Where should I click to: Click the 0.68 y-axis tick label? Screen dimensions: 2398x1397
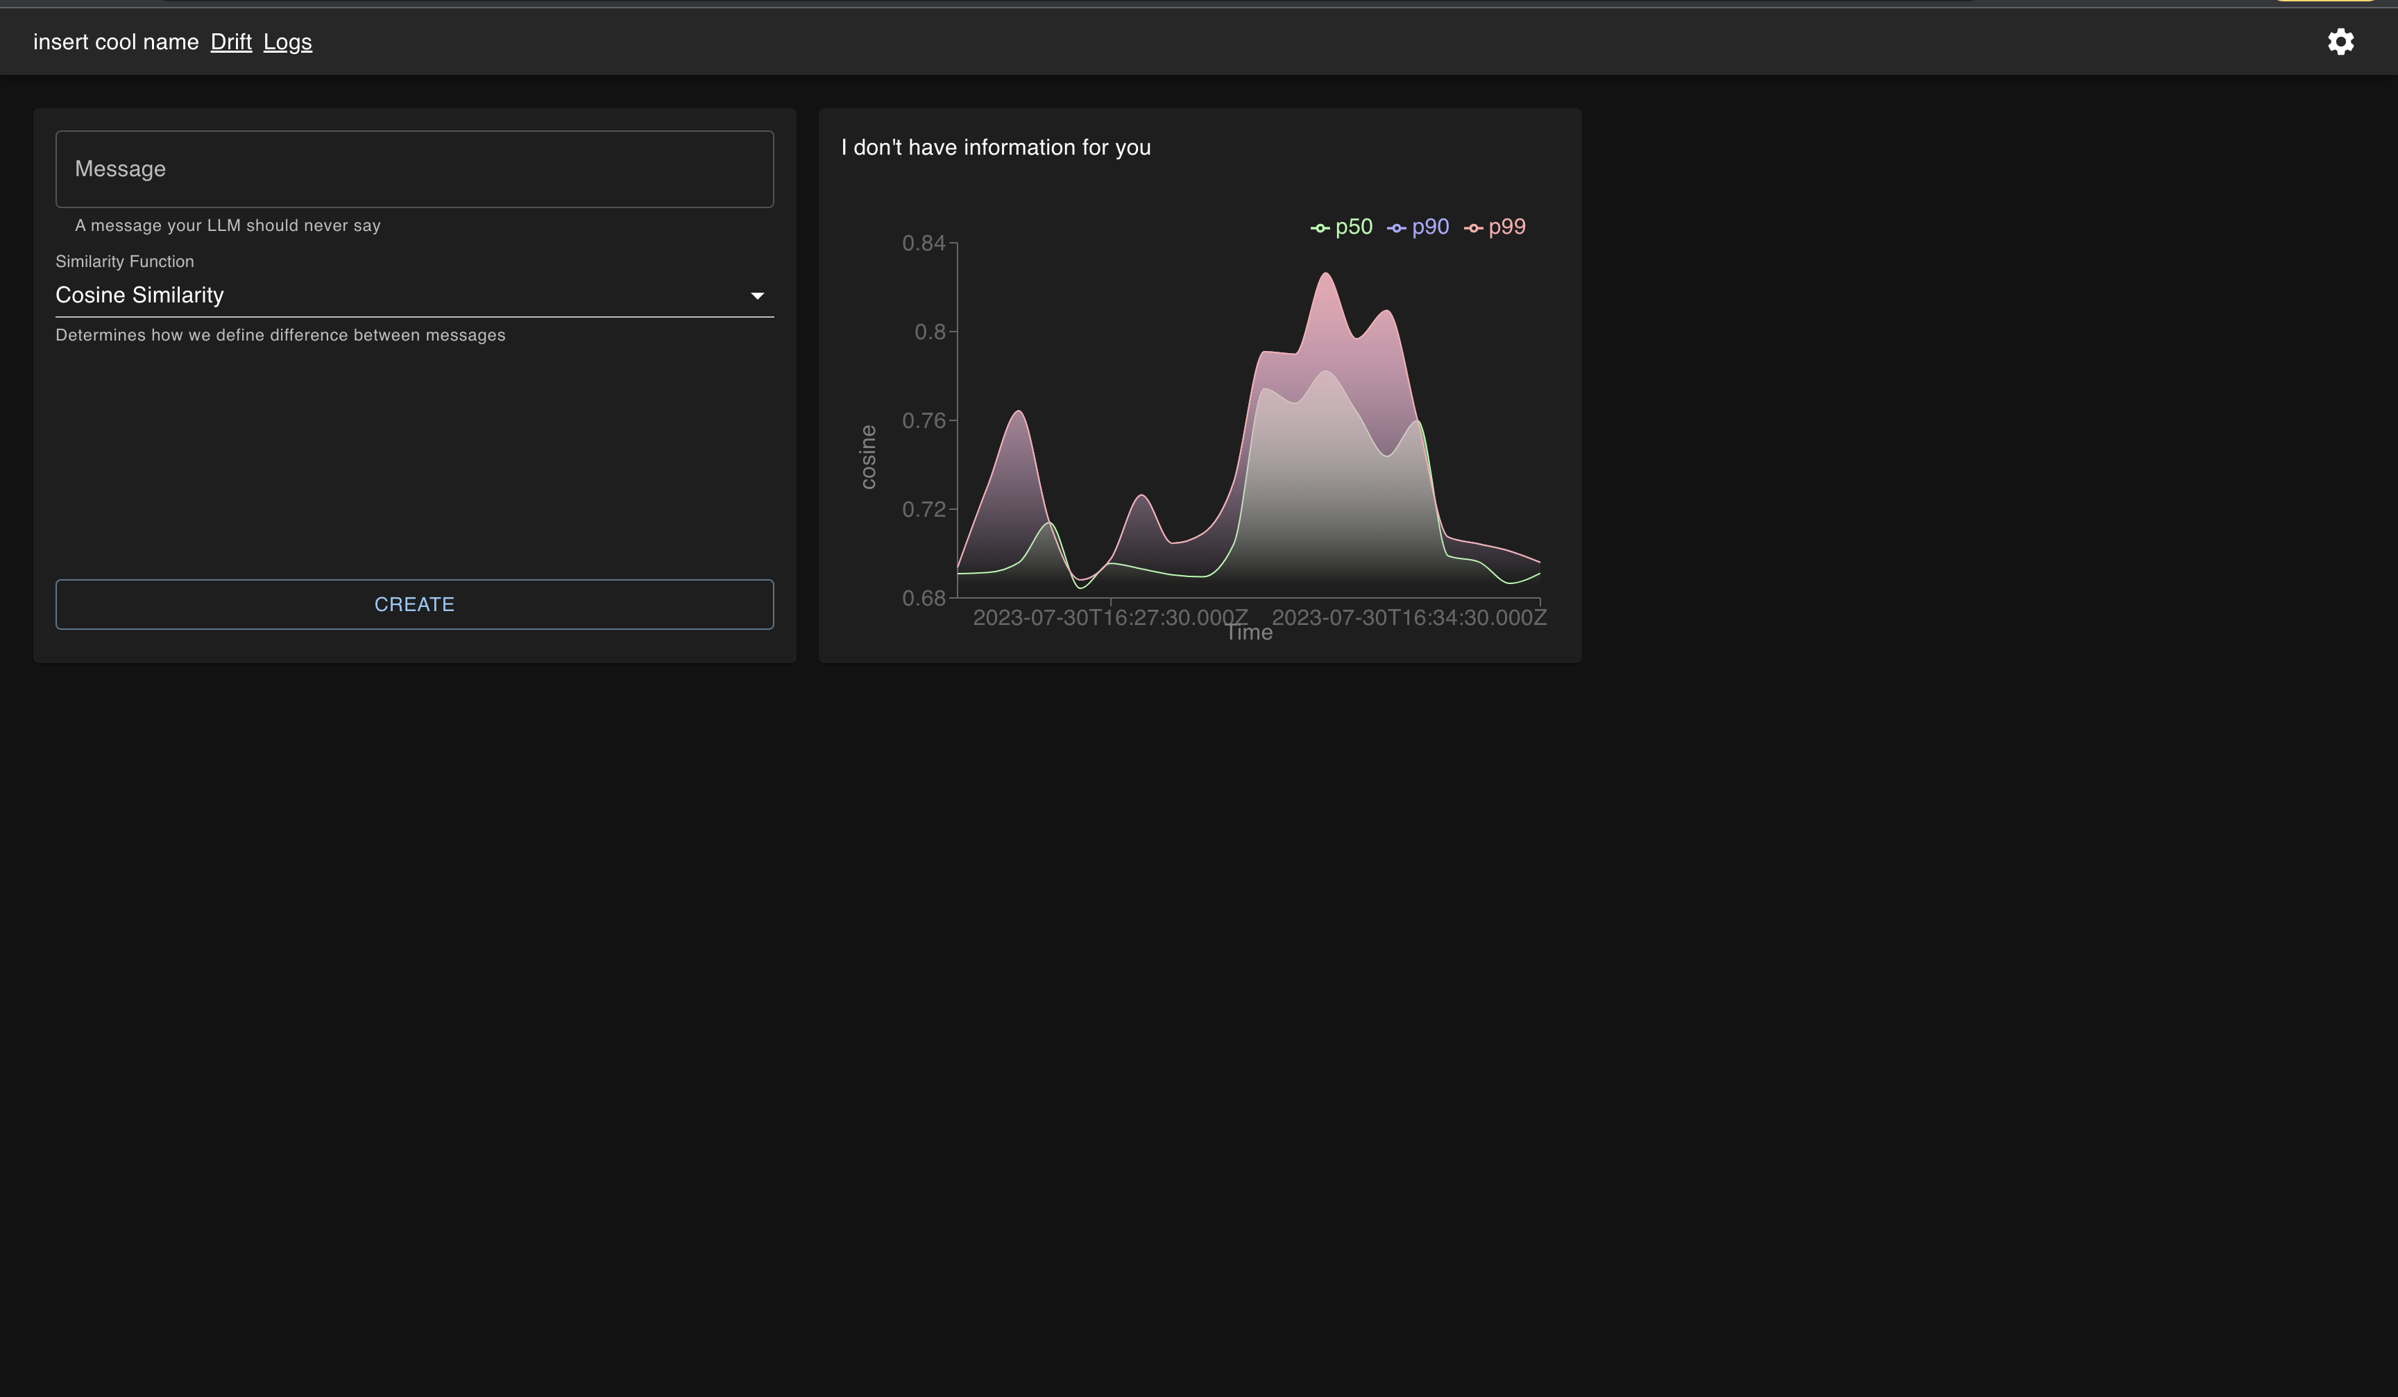tap(923, 598)
